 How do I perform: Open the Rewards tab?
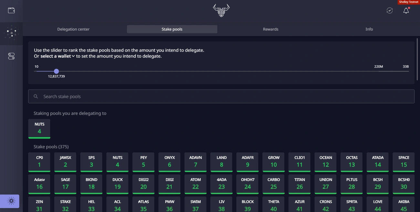click(270, 29)
